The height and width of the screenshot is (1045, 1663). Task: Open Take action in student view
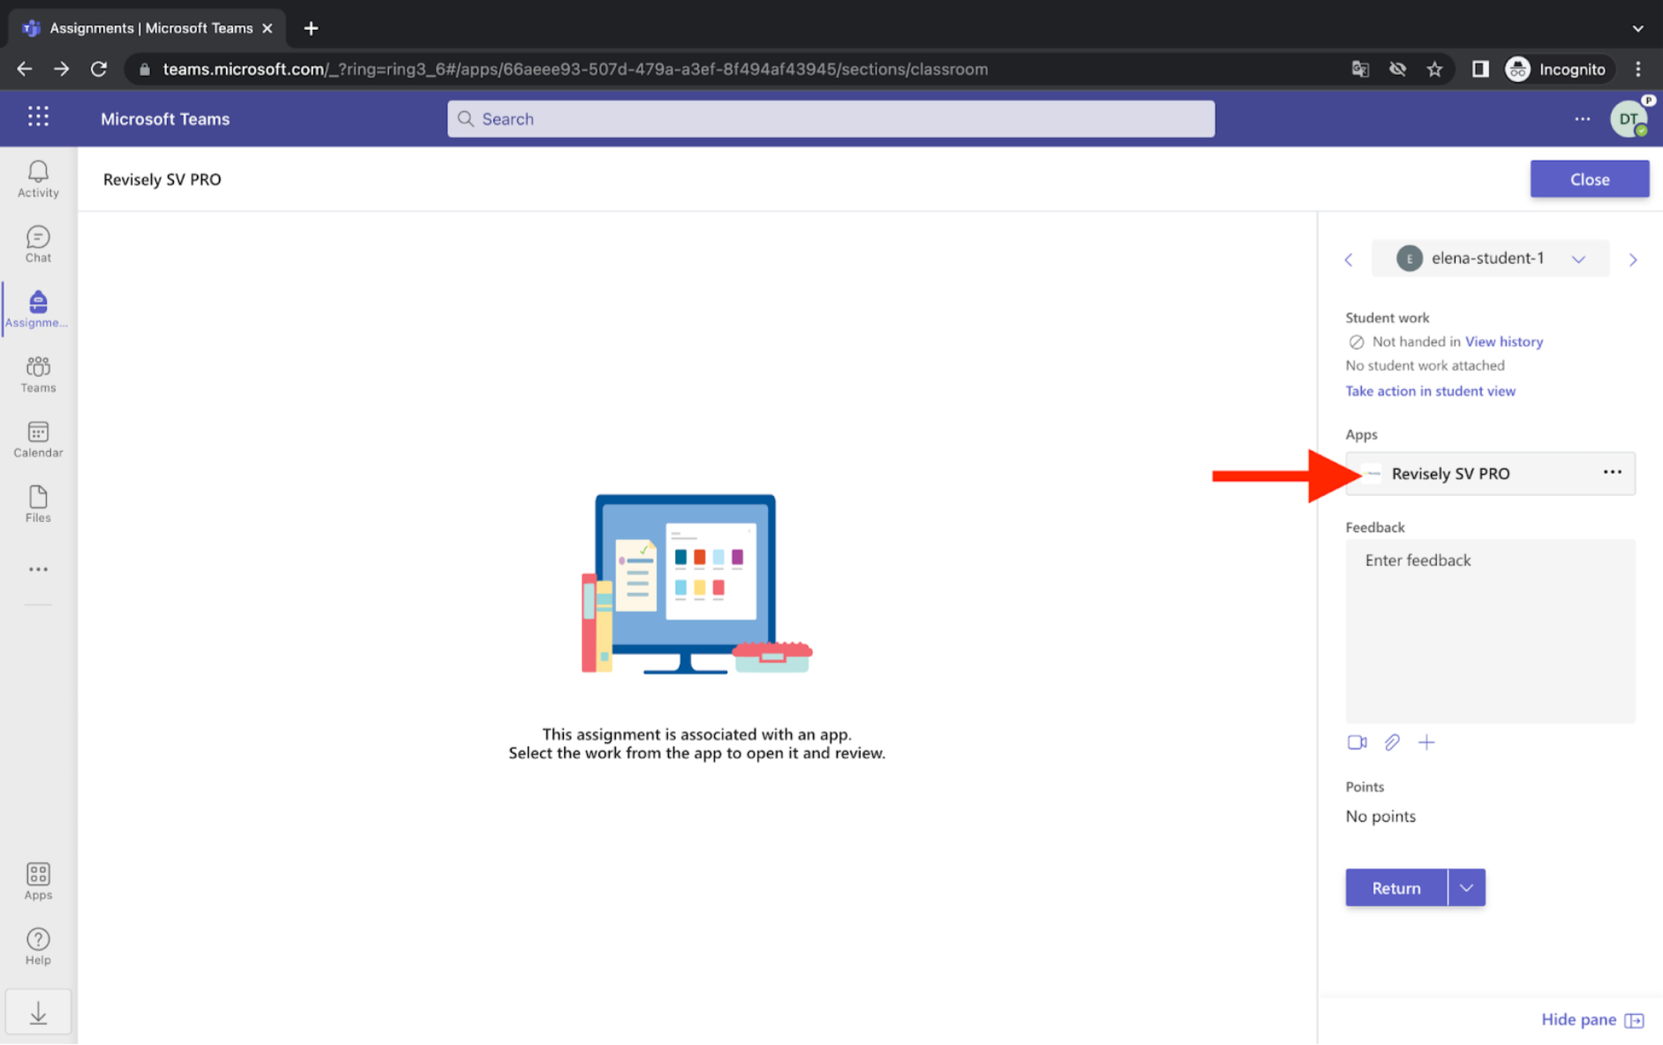tap(1430, 391)
